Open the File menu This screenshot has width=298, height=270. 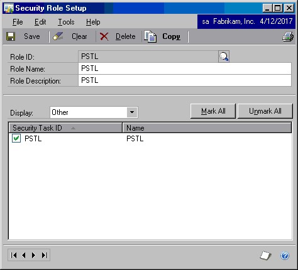click(x=18, y=22)
